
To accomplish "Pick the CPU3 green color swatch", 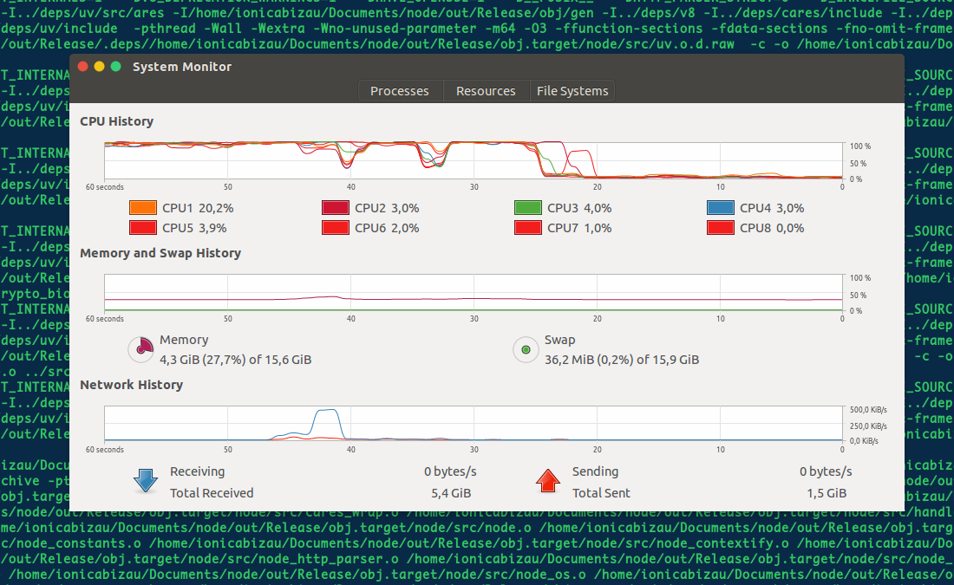I will (527, 208).
